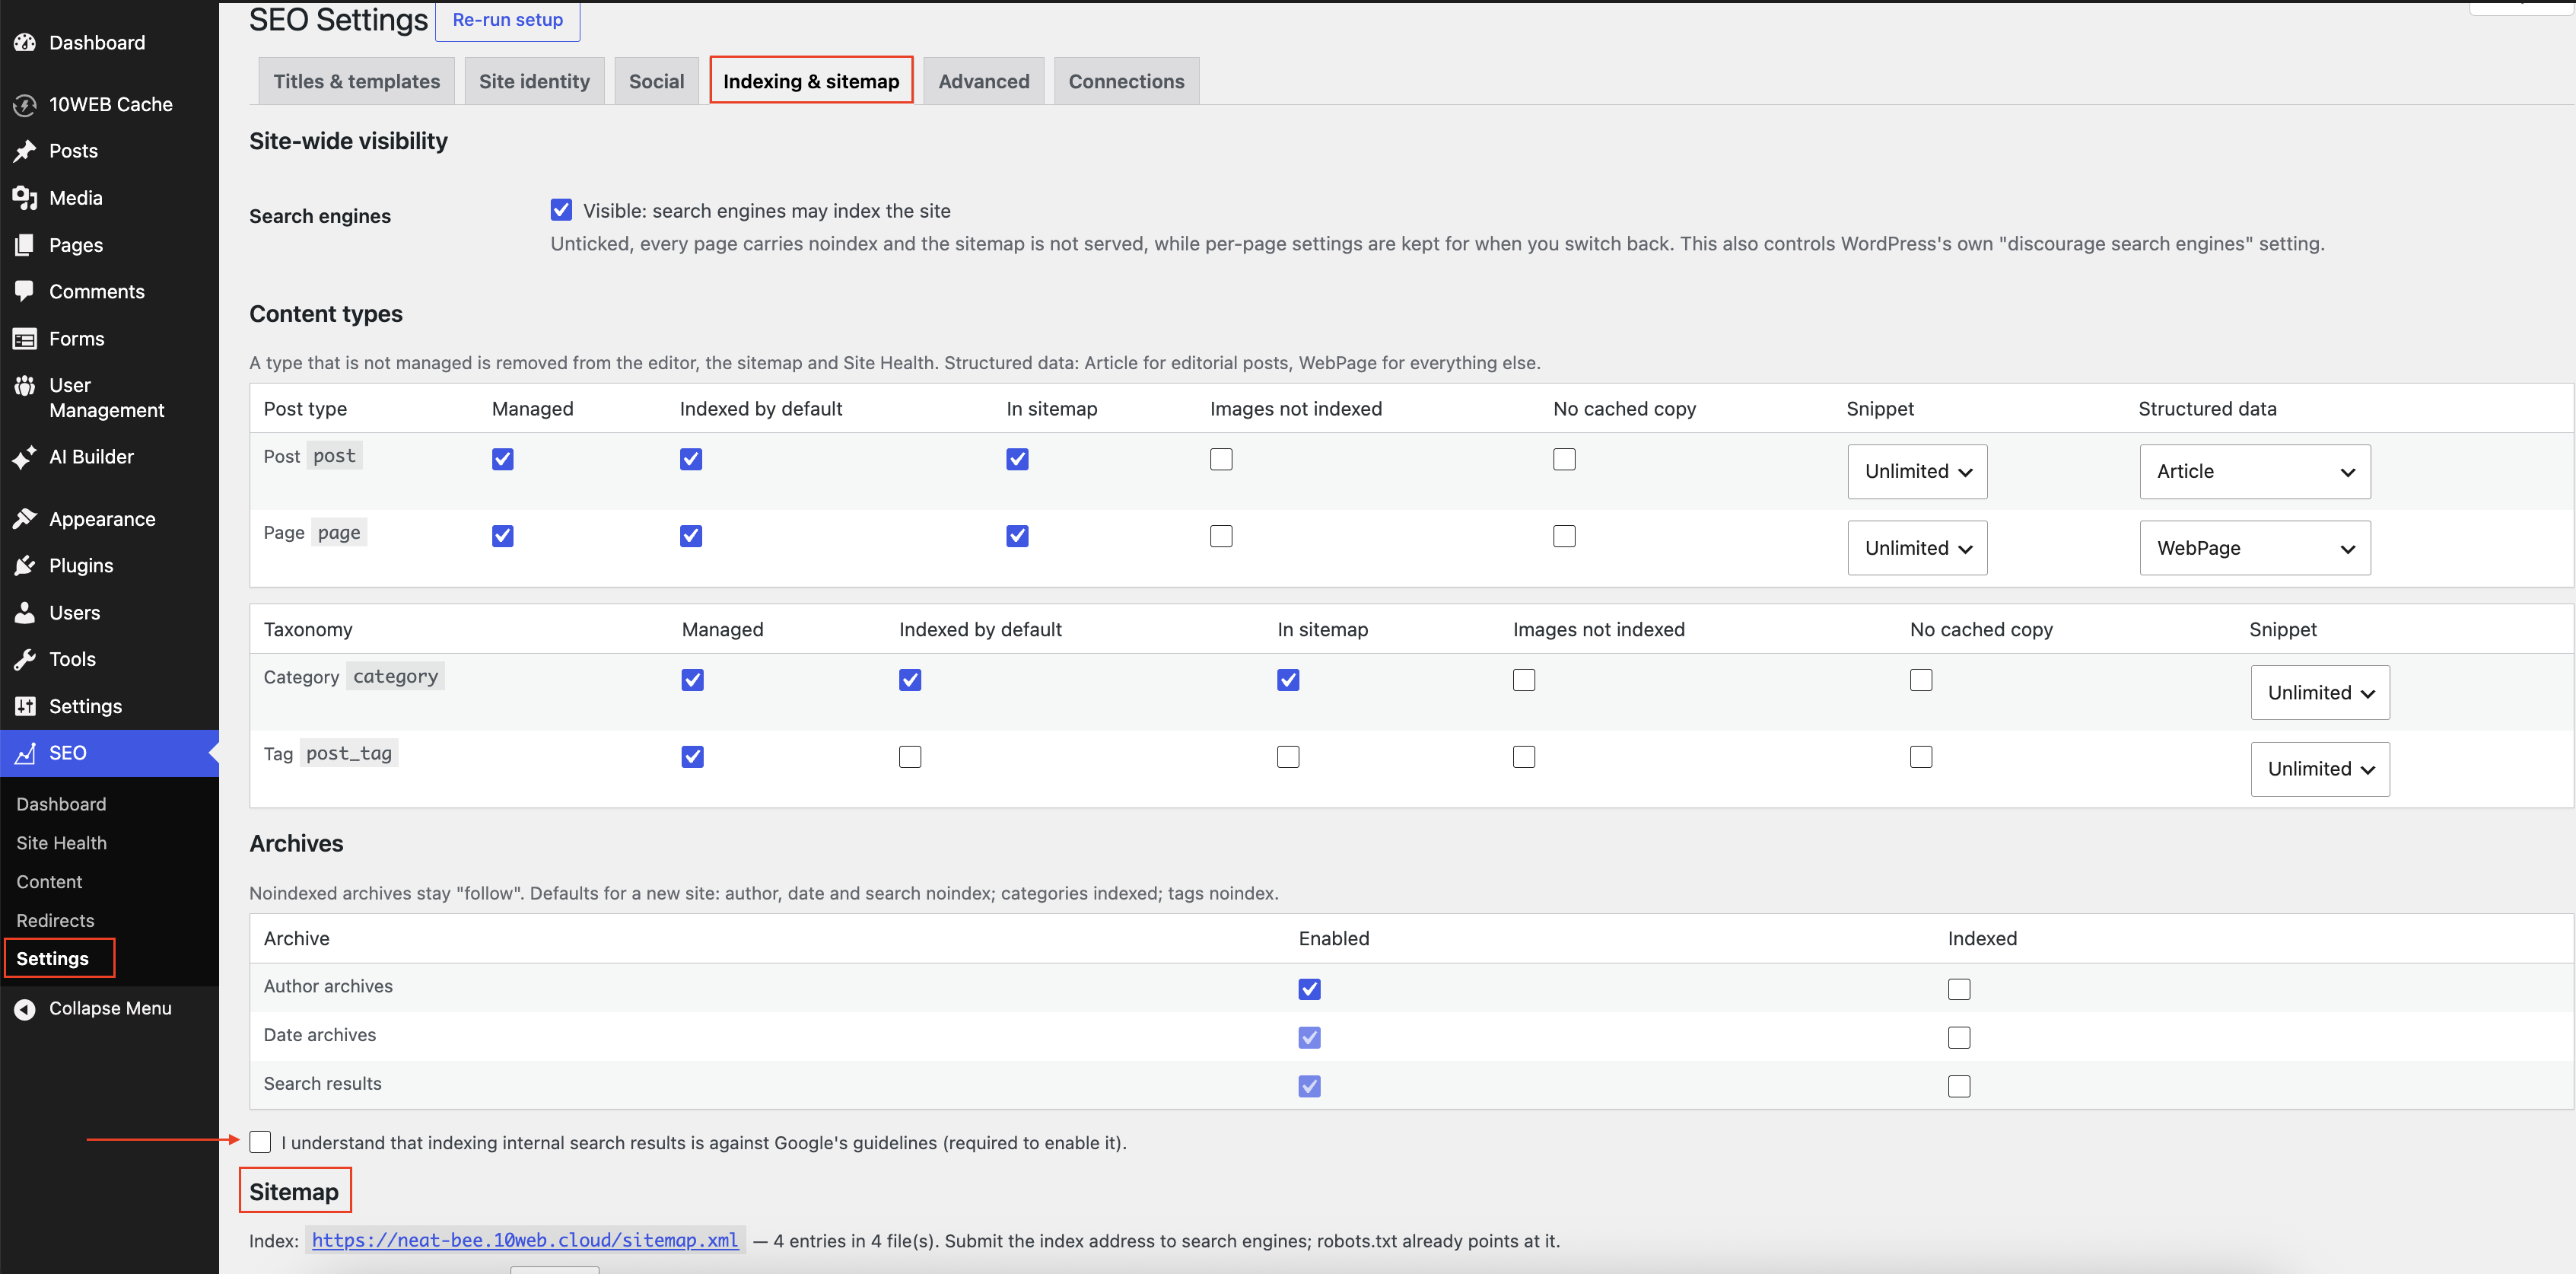The width and height of the screenshot is (2576, 1274).
Task: Switch to Titles & templates tab
Action: (356, 81)
